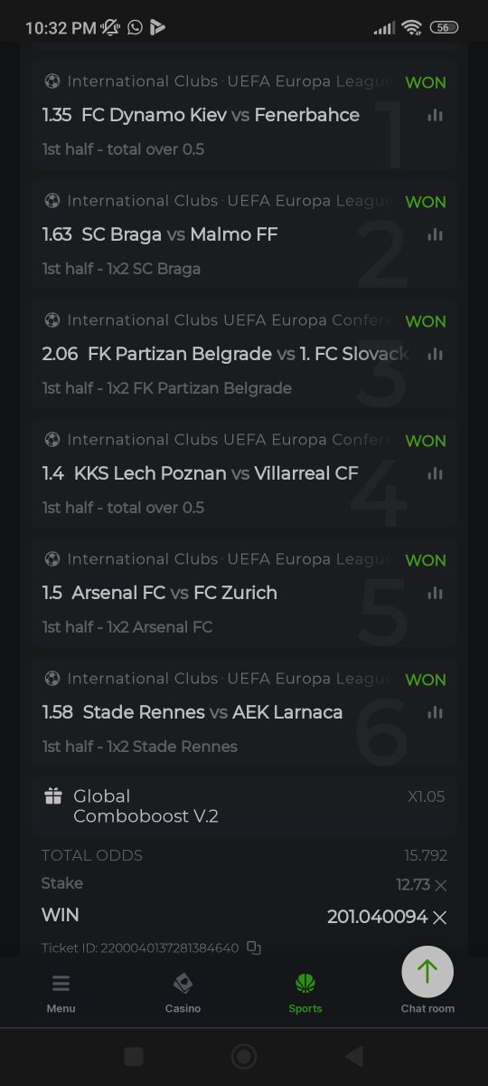The height and width of the screenshot is (1086, 488).
Task: Copy the ticket ID with the copy icon
Action: (254, 948)
